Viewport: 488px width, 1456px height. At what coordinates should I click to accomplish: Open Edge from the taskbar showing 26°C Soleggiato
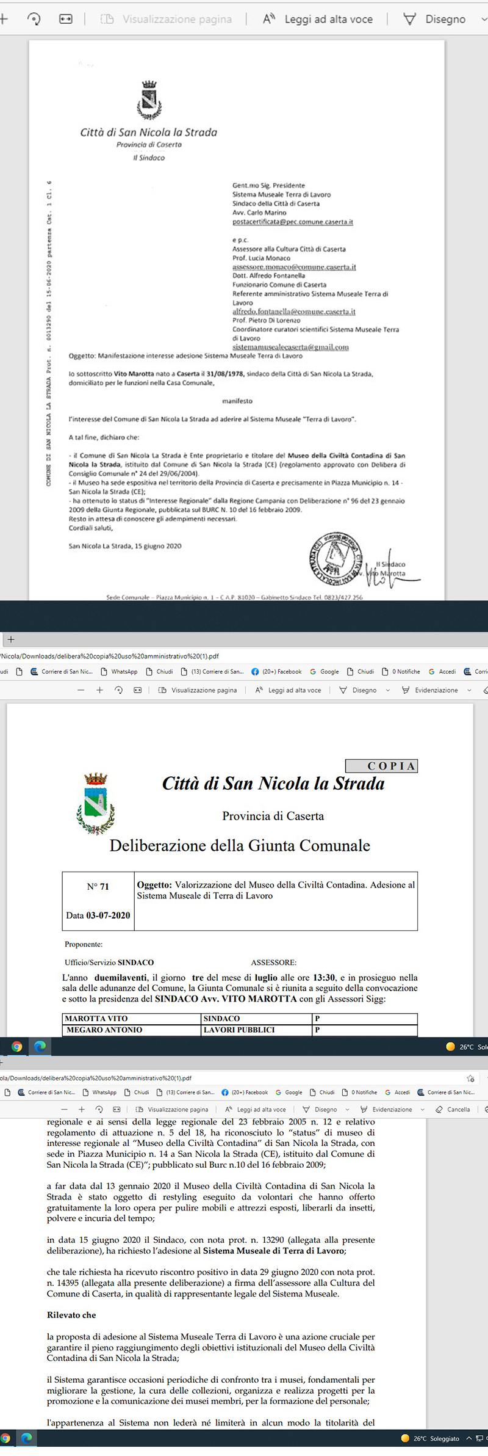tap(26, 1438)
